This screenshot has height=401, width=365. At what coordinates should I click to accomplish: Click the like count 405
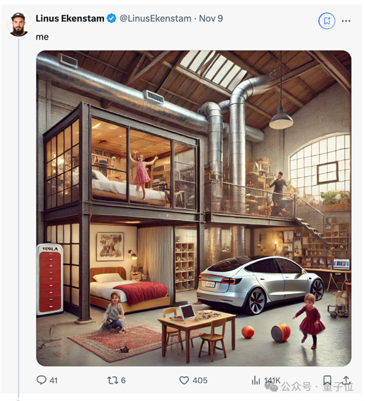click(200, 380)
